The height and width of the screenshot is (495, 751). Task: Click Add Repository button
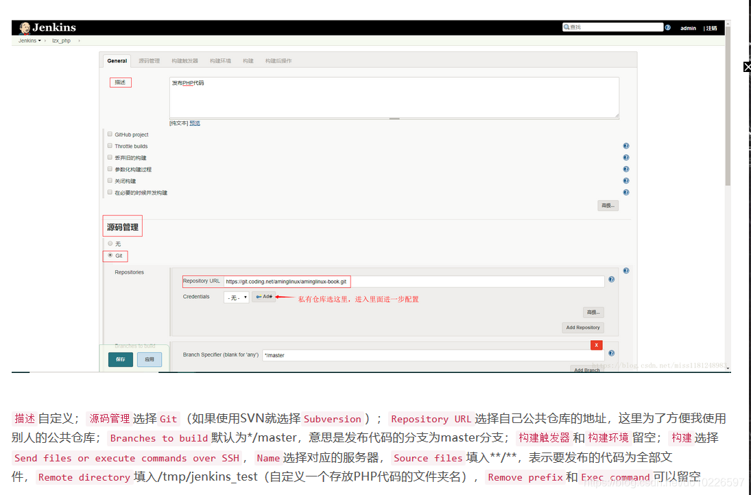tap(582, 328)
